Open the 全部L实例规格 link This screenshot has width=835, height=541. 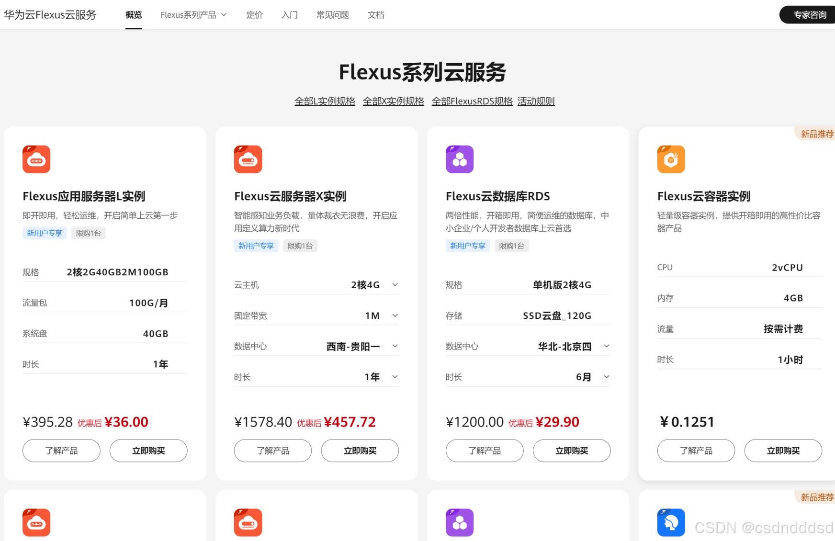(x=325, y=101)
